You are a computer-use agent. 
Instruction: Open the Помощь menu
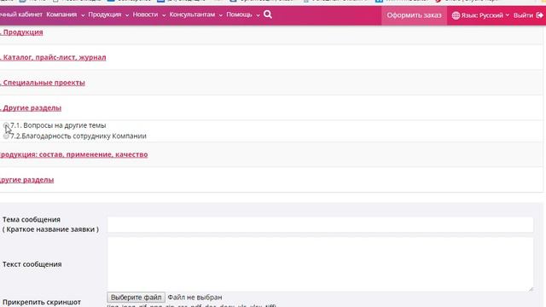pos(239,14)
